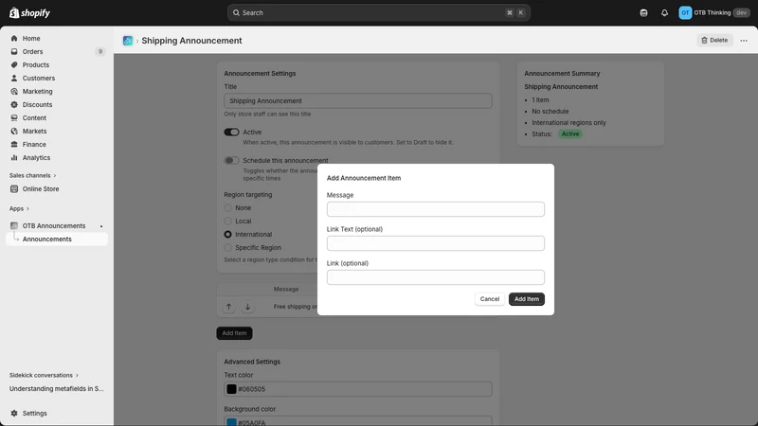Open Analytics page
The height and width of the screenshot is (426, 758).
36,158
